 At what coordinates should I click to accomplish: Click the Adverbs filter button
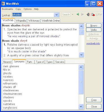tap(94, 38)
